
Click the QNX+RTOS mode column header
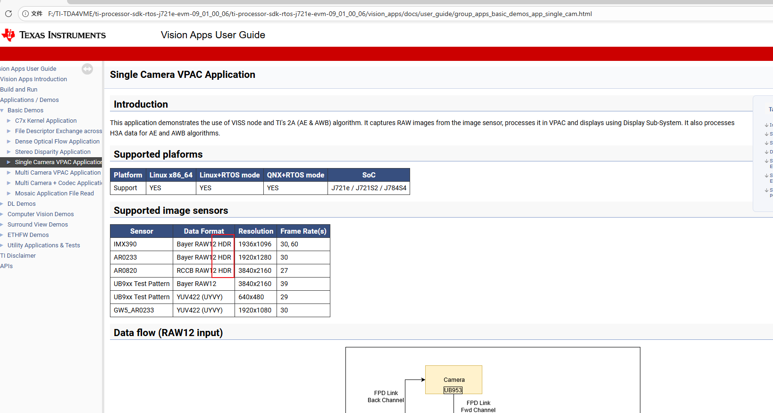point(295,175)
